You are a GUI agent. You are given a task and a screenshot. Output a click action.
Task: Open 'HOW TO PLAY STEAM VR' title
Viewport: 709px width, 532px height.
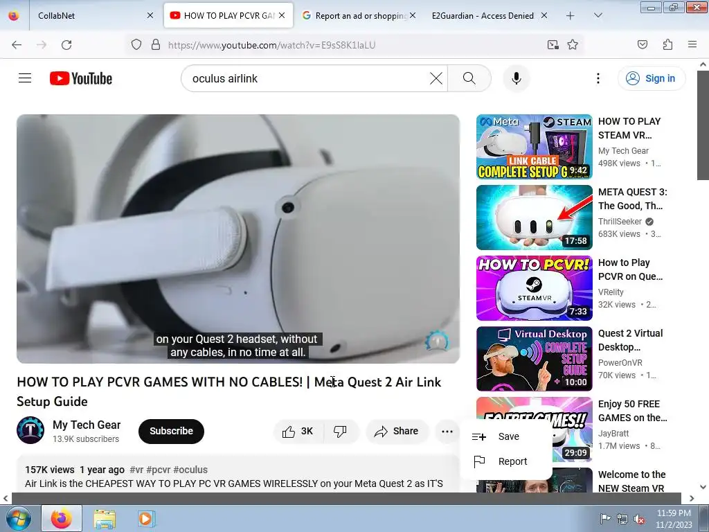pyautogui.click(x=629, y=128)
